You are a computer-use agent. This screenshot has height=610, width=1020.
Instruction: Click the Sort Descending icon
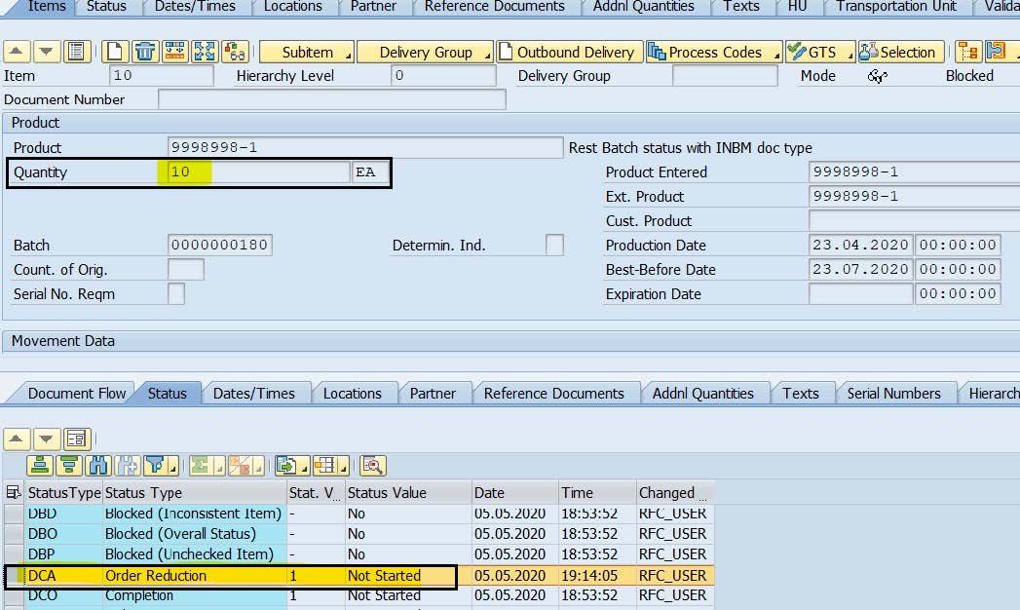click(68, 465)
